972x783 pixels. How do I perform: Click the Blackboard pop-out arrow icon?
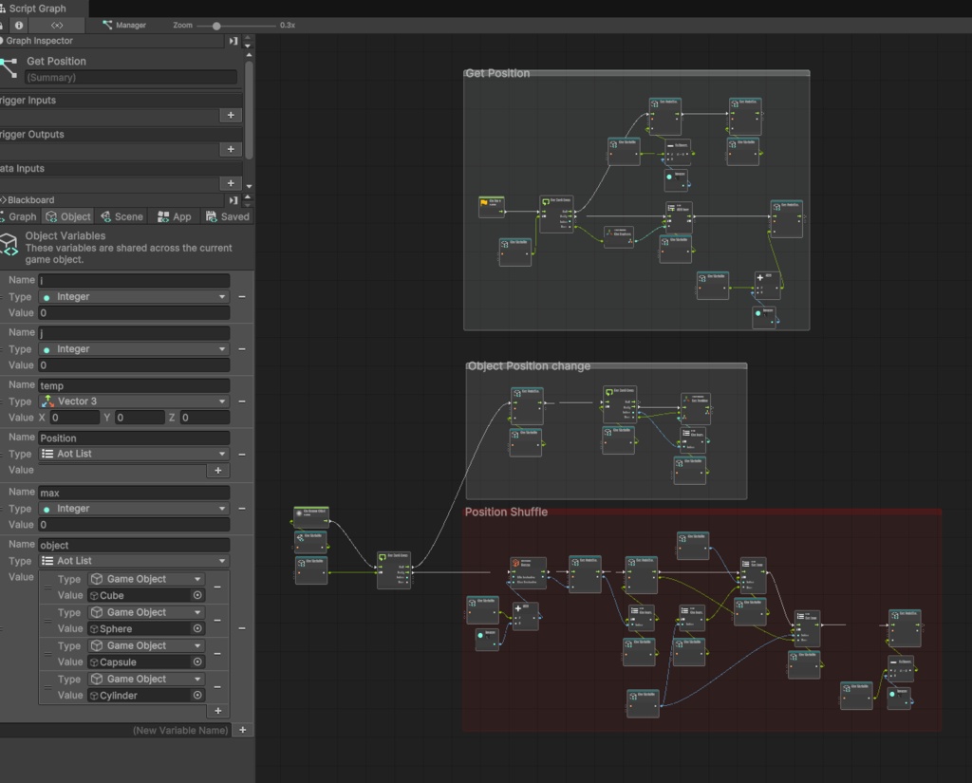pos(233,199)
